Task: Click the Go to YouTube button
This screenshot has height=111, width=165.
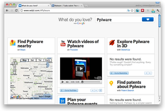Action: pos(69,90)
